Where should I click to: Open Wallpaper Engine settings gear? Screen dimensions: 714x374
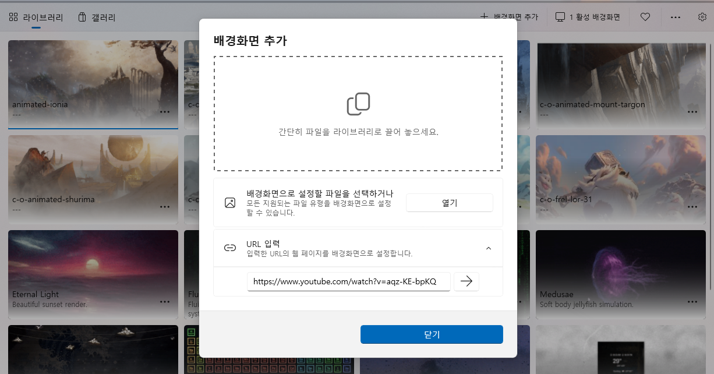click(702, 17)
